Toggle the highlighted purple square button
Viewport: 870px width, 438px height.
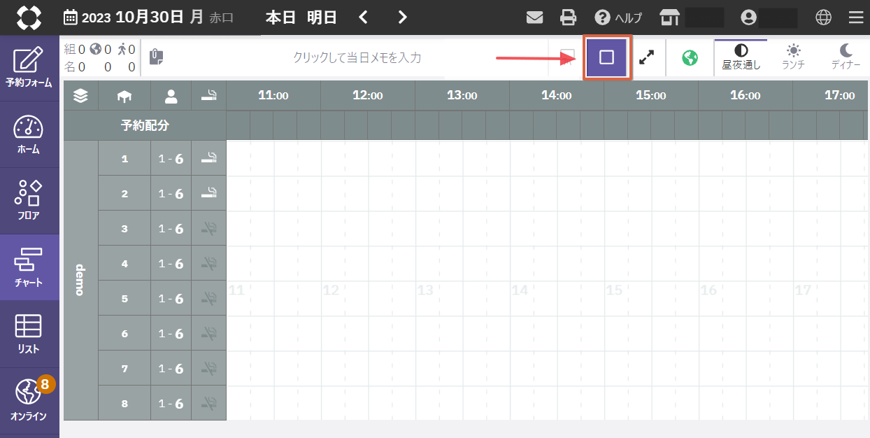[606, 57]
